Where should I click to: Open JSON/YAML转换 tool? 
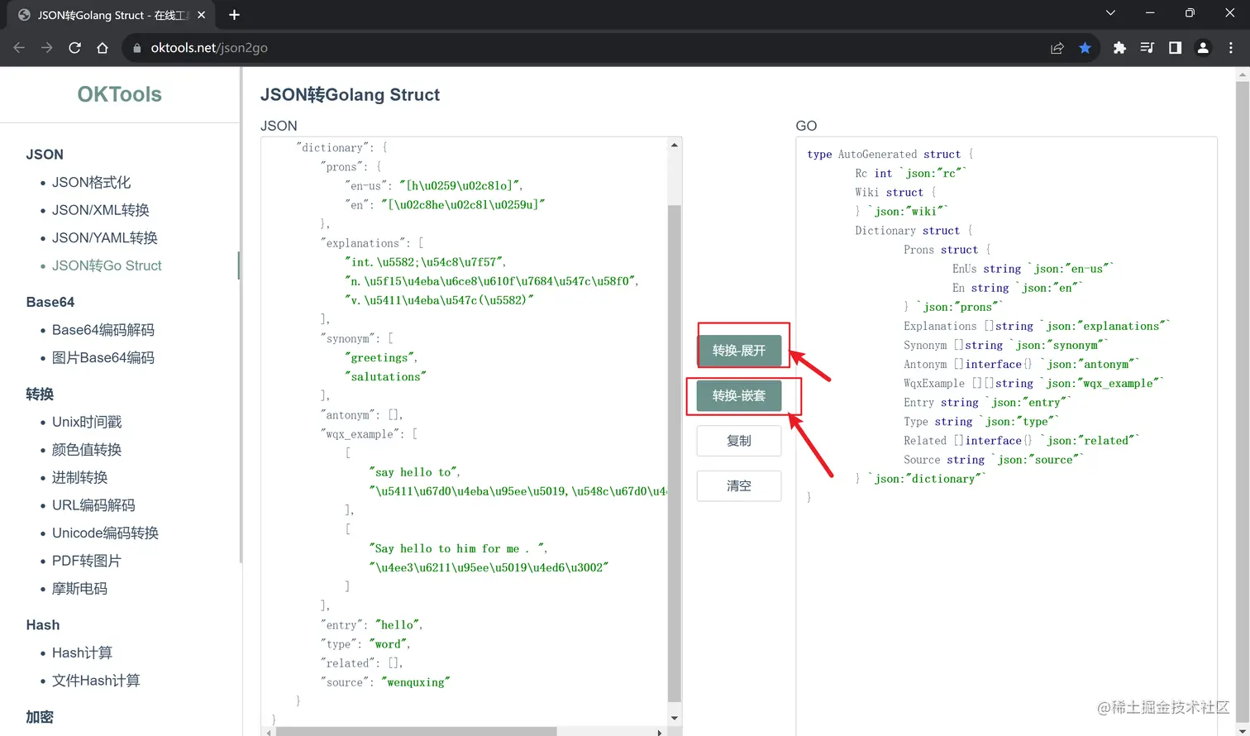(x=105, y=237)
